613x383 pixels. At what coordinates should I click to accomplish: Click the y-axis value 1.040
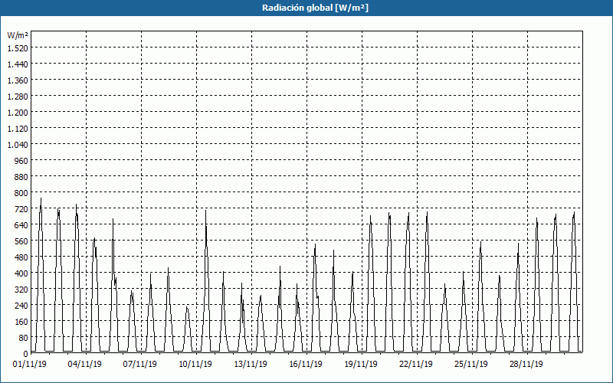(x=18, y=145)
